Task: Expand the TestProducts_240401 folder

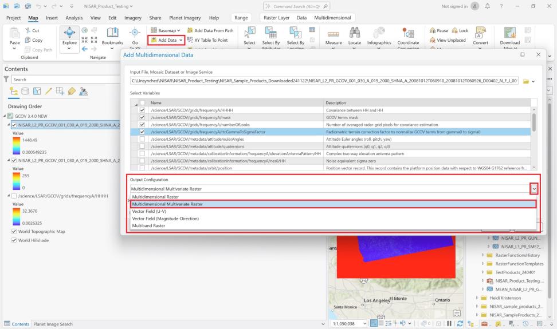Action: pyautogui.click(x=483, y=272)
